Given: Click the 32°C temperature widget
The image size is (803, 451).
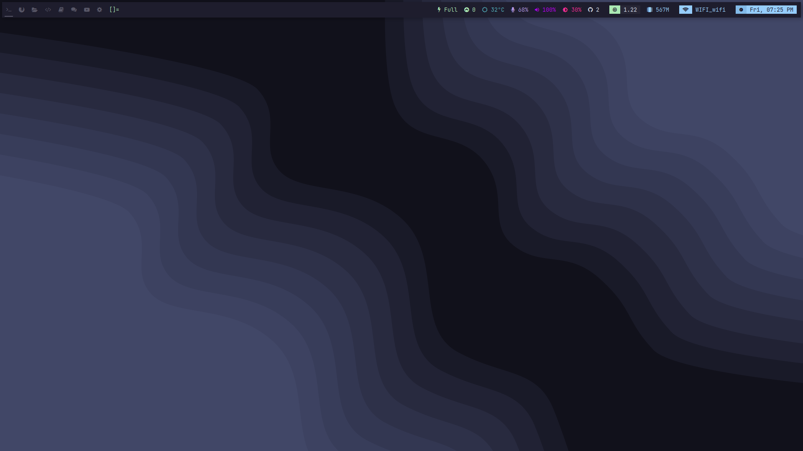Looking at the screenshot, I should click(x=493, y=10).
